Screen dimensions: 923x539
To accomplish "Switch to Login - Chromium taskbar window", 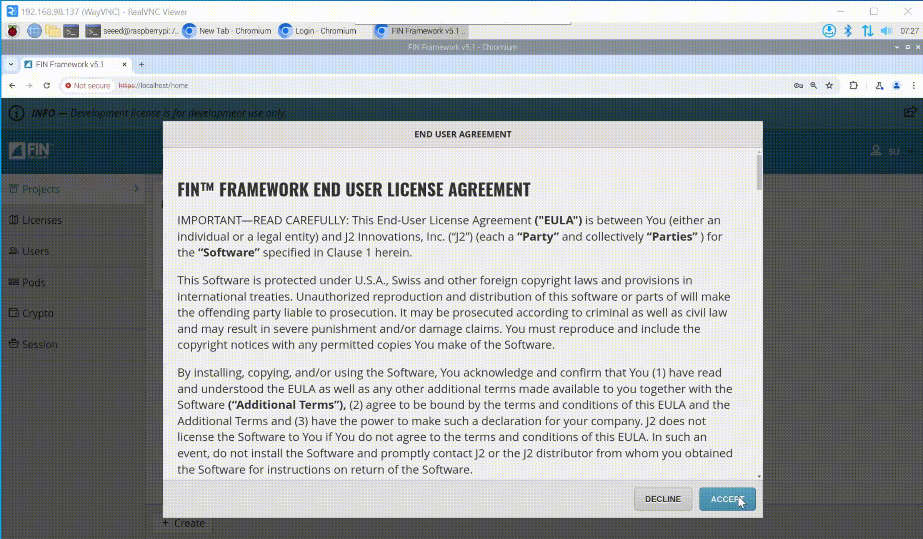I will click(x=318, y=31).
